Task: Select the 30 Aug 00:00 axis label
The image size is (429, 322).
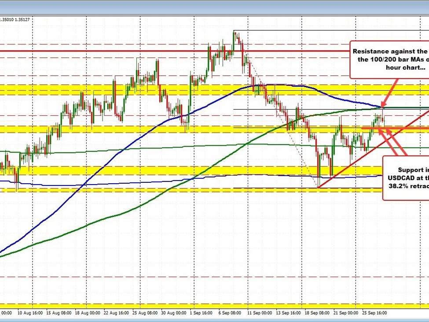Action: (173, 313)
